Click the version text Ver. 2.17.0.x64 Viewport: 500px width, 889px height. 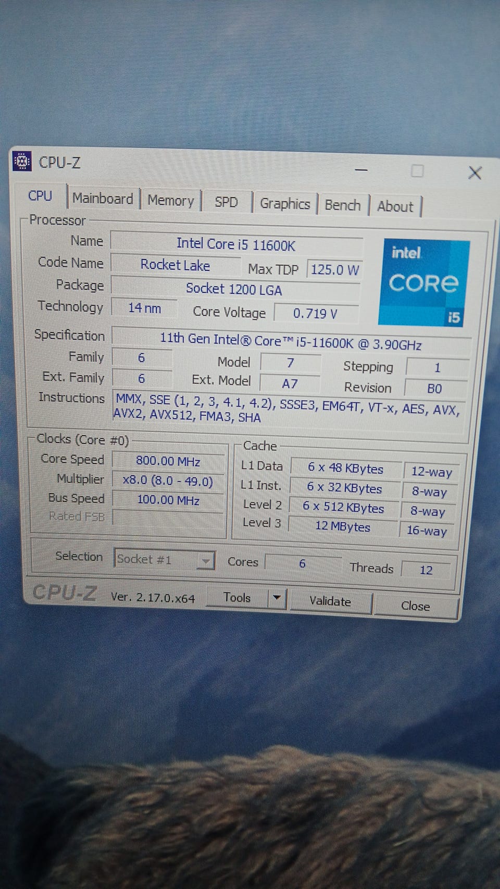[153, 597]
